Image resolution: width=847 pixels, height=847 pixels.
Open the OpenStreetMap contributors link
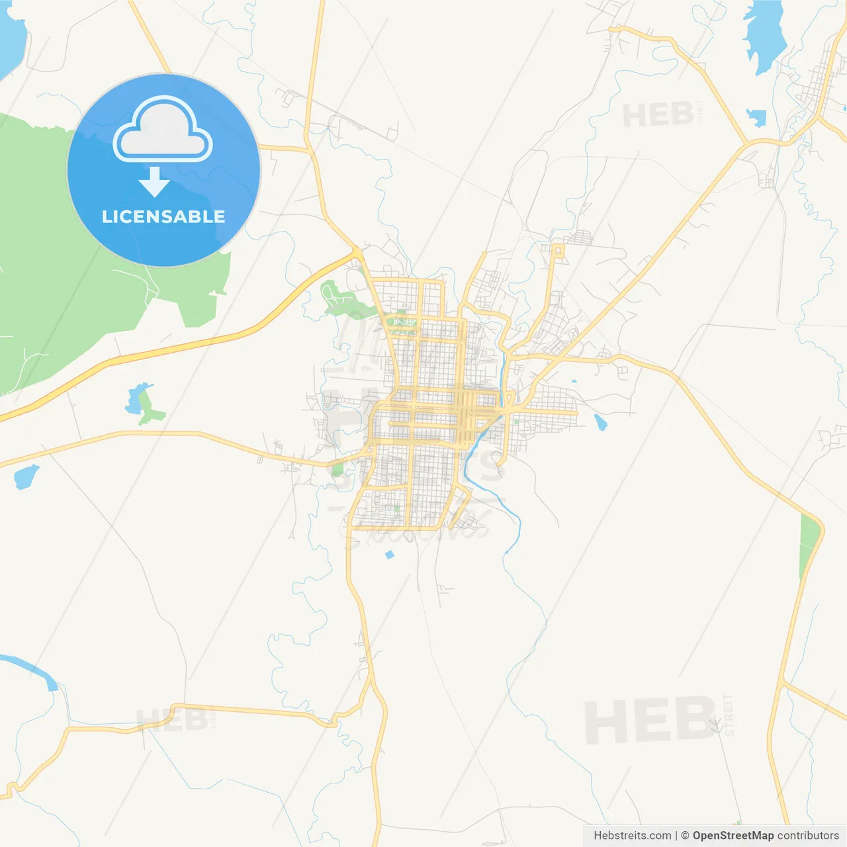pyautogui.click(x=766, y=836)
